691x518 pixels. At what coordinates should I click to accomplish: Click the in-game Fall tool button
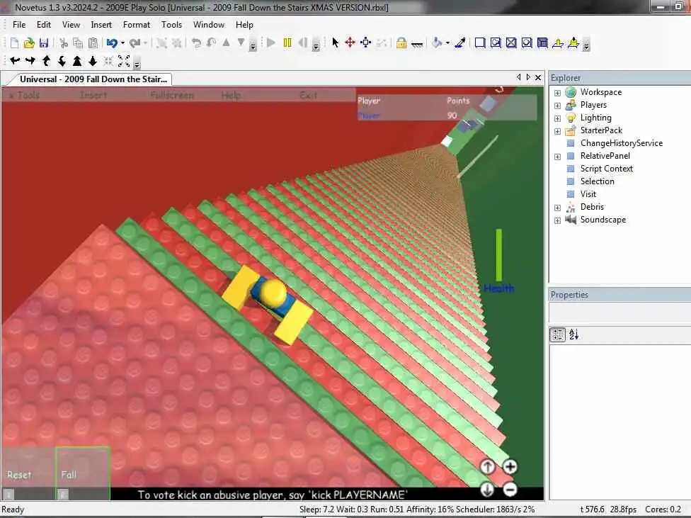[x=82, y=473]
